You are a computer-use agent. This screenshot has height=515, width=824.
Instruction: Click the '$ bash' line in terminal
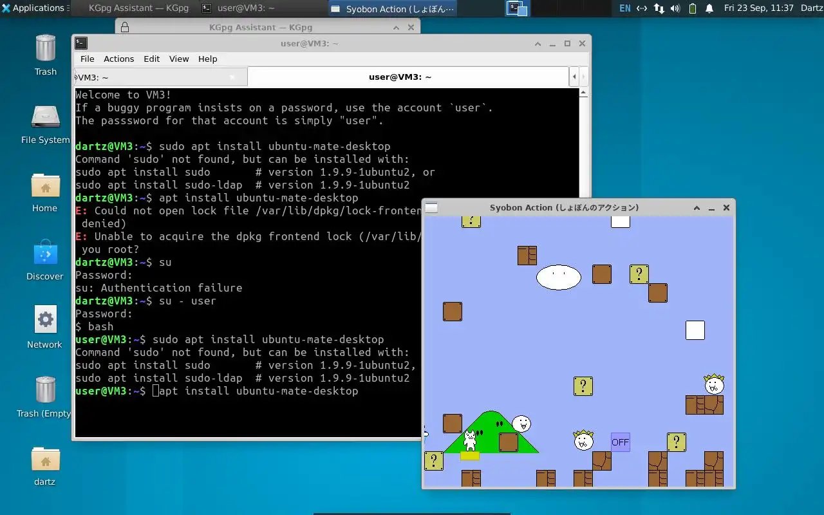[95, 326]
